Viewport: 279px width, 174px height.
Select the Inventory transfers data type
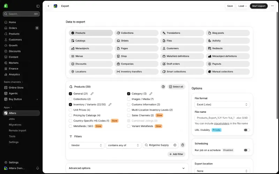[x=136, y=72]
